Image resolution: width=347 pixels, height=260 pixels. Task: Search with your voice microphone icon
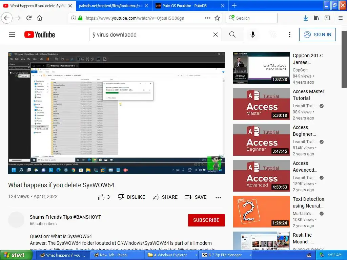coord(253,35)
